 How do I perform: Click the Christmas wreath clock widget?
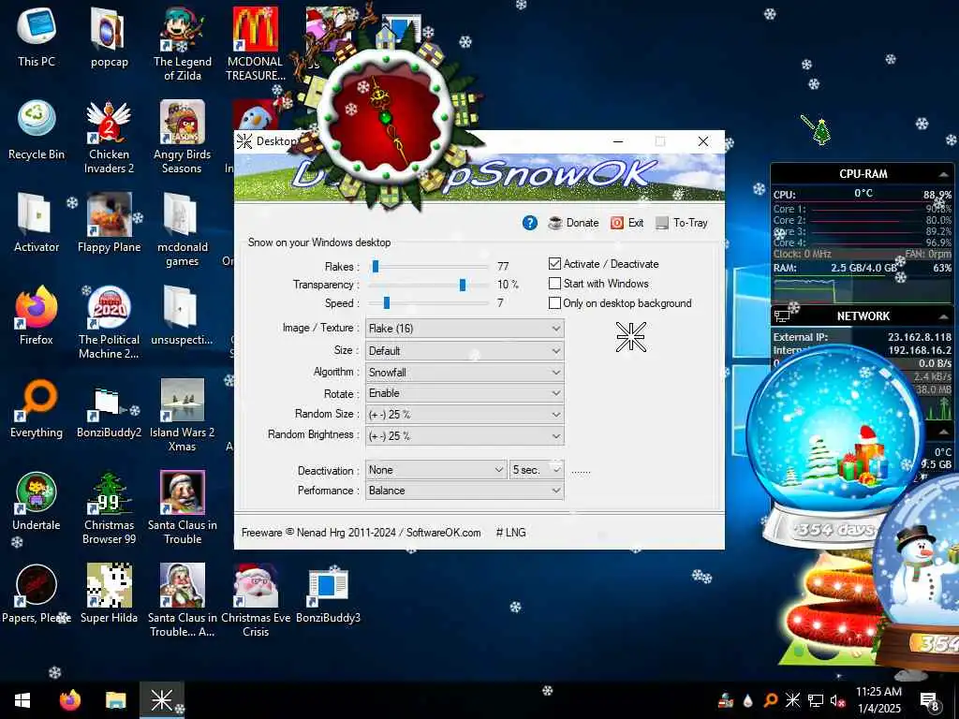(x=387, y=118)
